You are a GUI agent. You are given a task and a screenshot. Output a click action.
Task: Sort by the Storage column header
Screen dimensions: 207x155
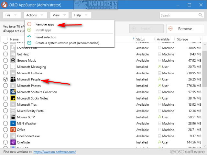[189, 39]
